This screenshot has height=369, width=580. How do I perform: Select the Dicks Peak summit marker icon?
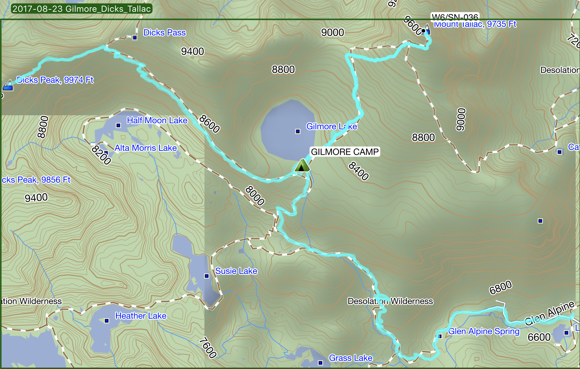pos(8,86)
